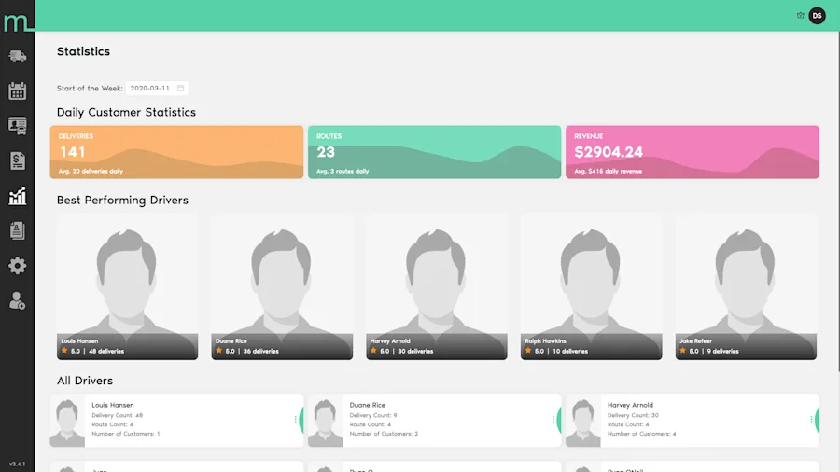The width and height of the screenshot is (840, 472).
Task: Click Louis Hansen name in All Drivers
Action: click(x=113, y=405)
